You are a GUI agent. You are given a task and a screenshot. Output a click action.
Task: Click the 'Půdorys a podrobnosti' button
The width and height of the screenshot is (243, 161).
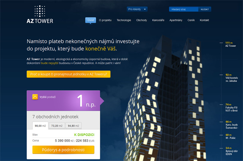(x=63, y=150)
